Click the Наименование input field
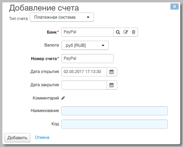This screenshot has width=183, height=147. click(115, 111)
